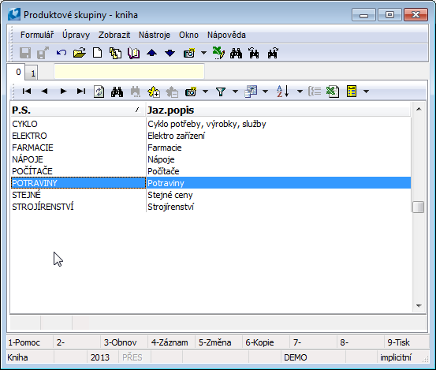Open camera dropdown arrow in top toolbar
This screenshot has width=436, height=370.
[x=204, y=53]
